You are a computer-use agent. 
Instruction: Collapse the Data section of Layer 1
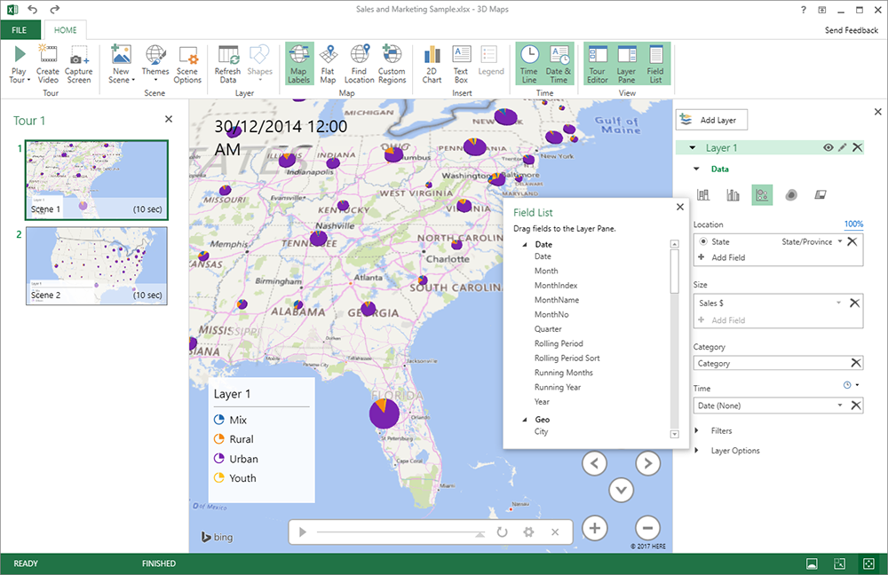[698, 169]
